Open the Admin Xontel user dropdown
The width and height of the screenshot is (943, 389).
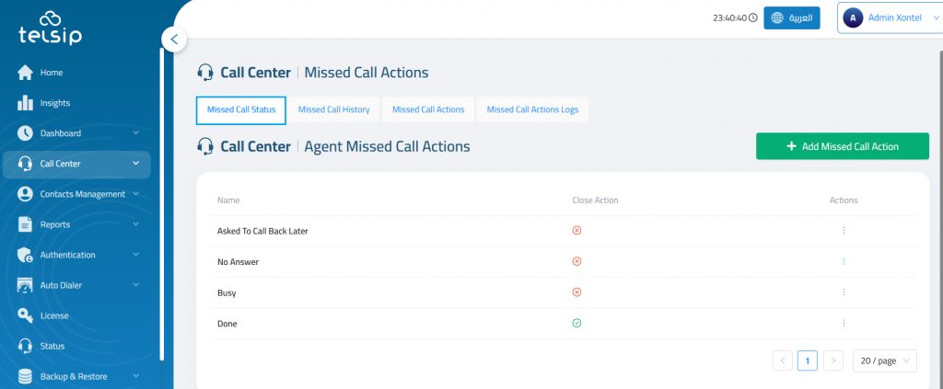[x=889, y=17]
